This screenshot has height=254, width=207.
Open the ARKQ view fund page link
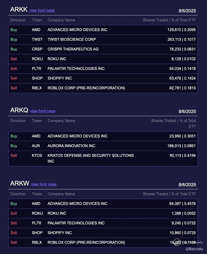click(x=43, y=111)
